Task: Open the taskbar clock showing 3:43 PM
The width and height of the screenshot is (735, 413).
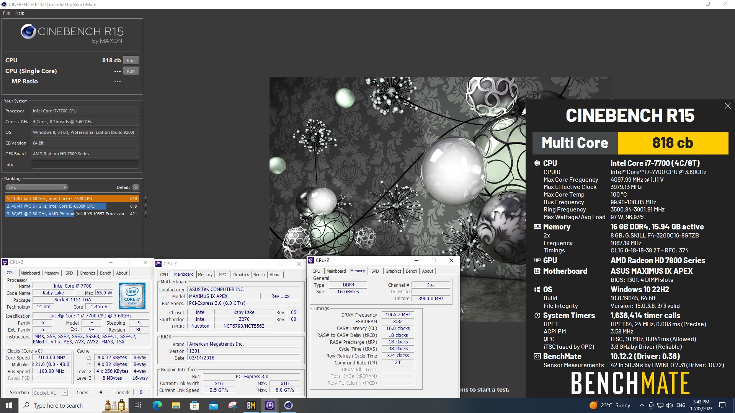Action: click(x=701, y=405)
